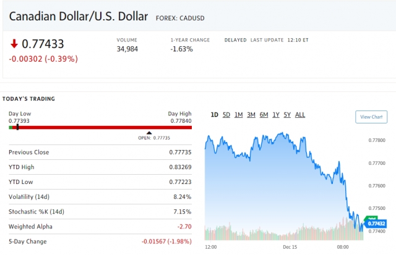Click the Canadian Dollar/U.S. Dollar title
The width and height of the screenshot is (396, 255).
pyautogui.click(x=79, y=16)
